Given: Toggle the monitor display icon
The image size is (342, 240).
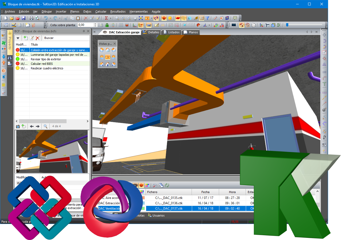Looking at the screenshot, I should coord(234,25).
